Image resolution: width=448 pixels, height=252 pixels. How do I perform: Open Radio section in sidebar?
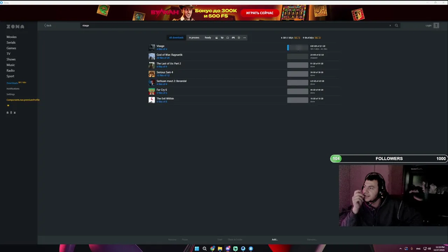click(x=10, y=70)
